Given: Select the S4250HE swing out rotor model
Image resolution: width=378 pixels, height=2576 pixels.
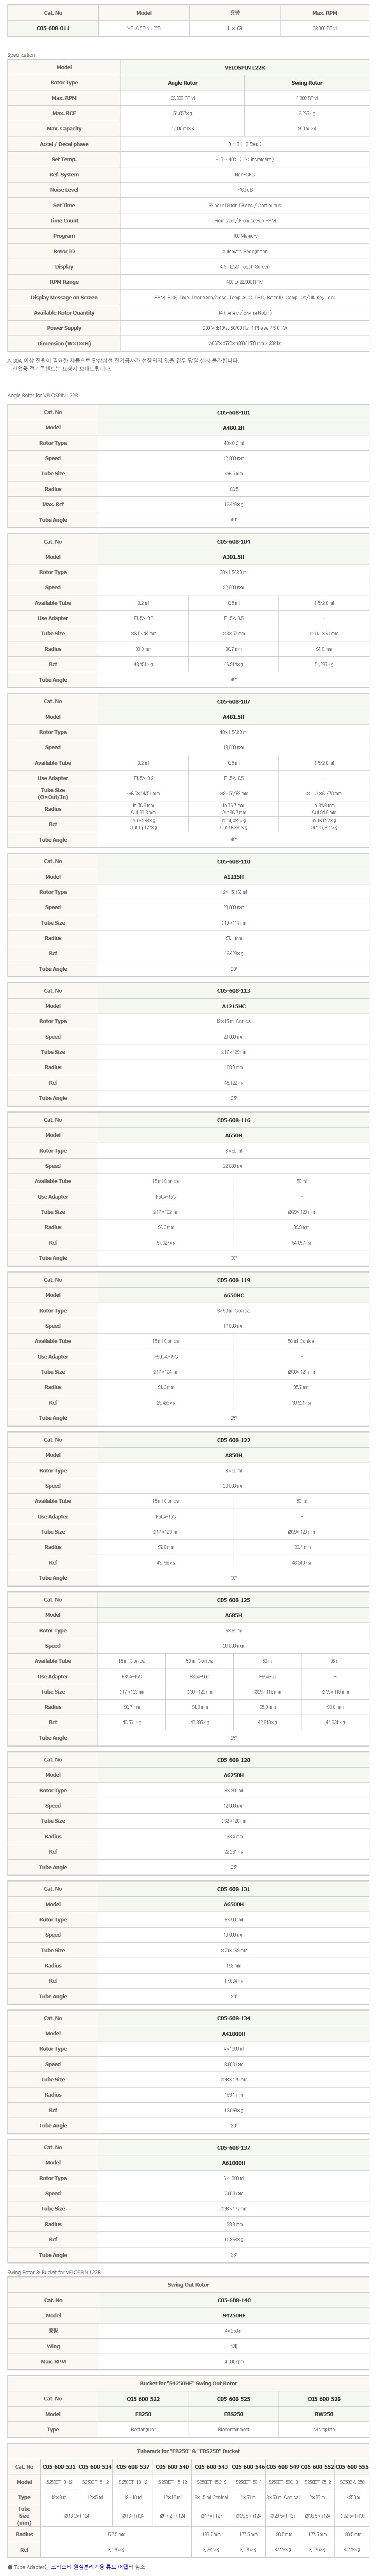Looking at the screenshot, I should (233, 2315).
